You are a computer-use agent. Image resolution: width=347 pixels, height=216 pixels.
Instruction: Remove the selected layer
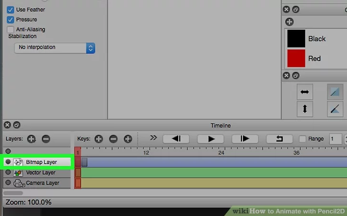point(46,139)
